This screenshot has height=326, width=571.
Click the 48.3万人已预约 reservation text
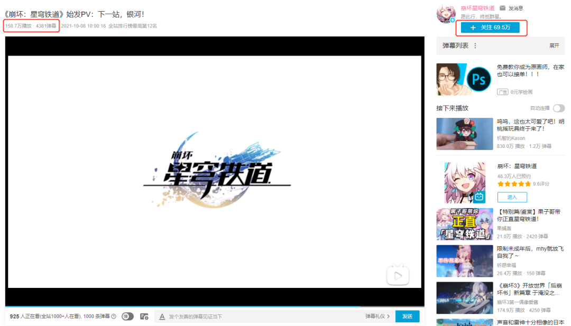(x=514, y=176)
